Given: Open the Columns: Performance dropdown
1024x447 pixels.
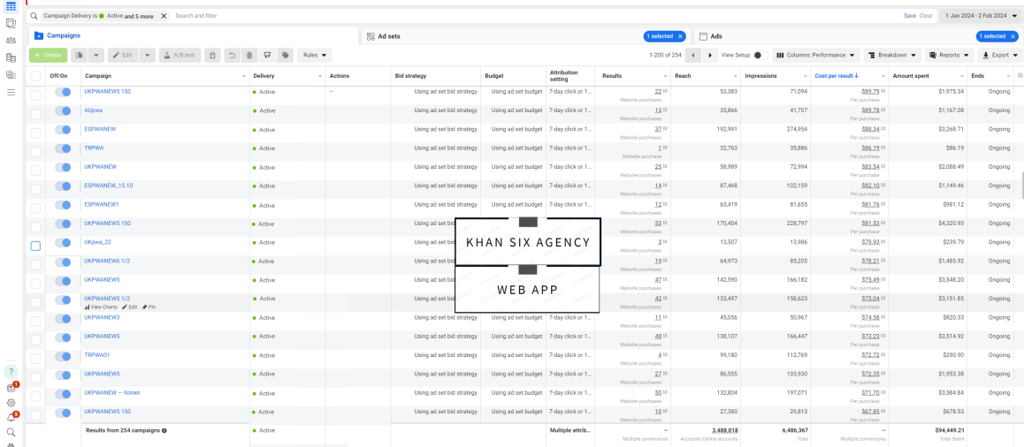Looking at the screenshot, I should coord(815,56).
